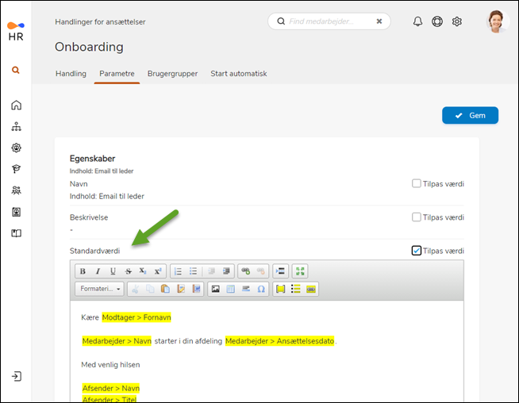Enable Tilpas værdi for Navn
The width and height of the screenshot is (519, 403).
pyautogui.click(x=417, y=183)
